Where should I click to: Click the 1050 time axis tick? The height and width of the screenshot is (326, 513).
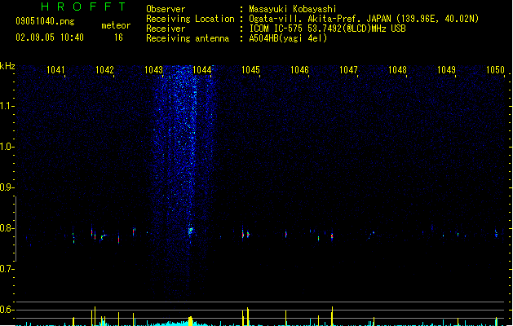click(495, 70)
